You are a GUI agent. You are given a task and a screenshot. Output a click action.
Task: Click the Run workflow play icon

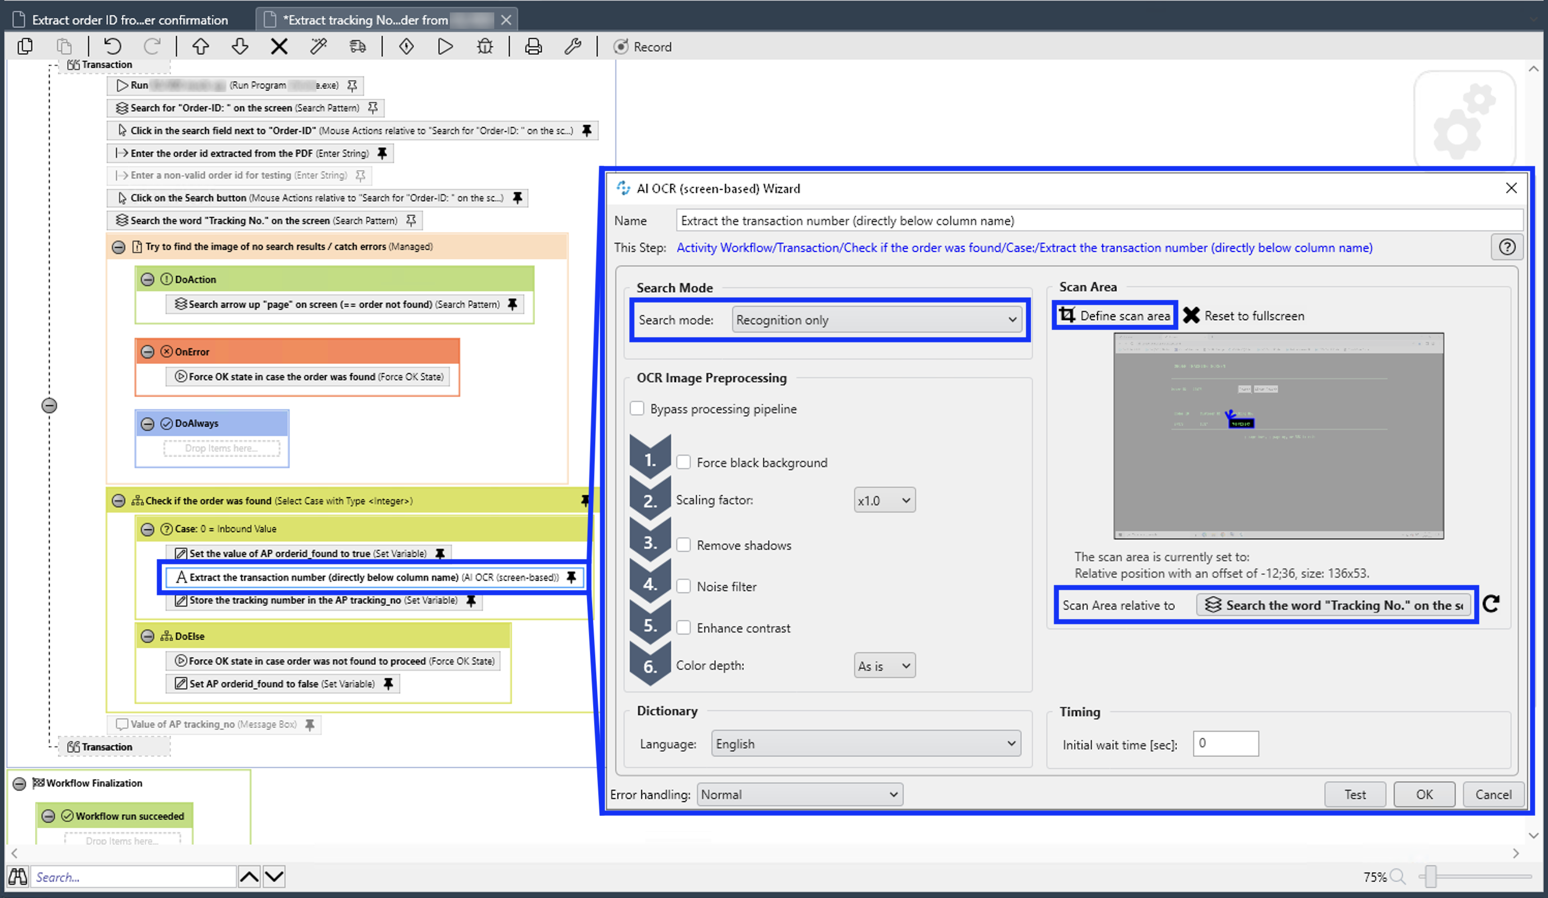click(x=445, y=47)
